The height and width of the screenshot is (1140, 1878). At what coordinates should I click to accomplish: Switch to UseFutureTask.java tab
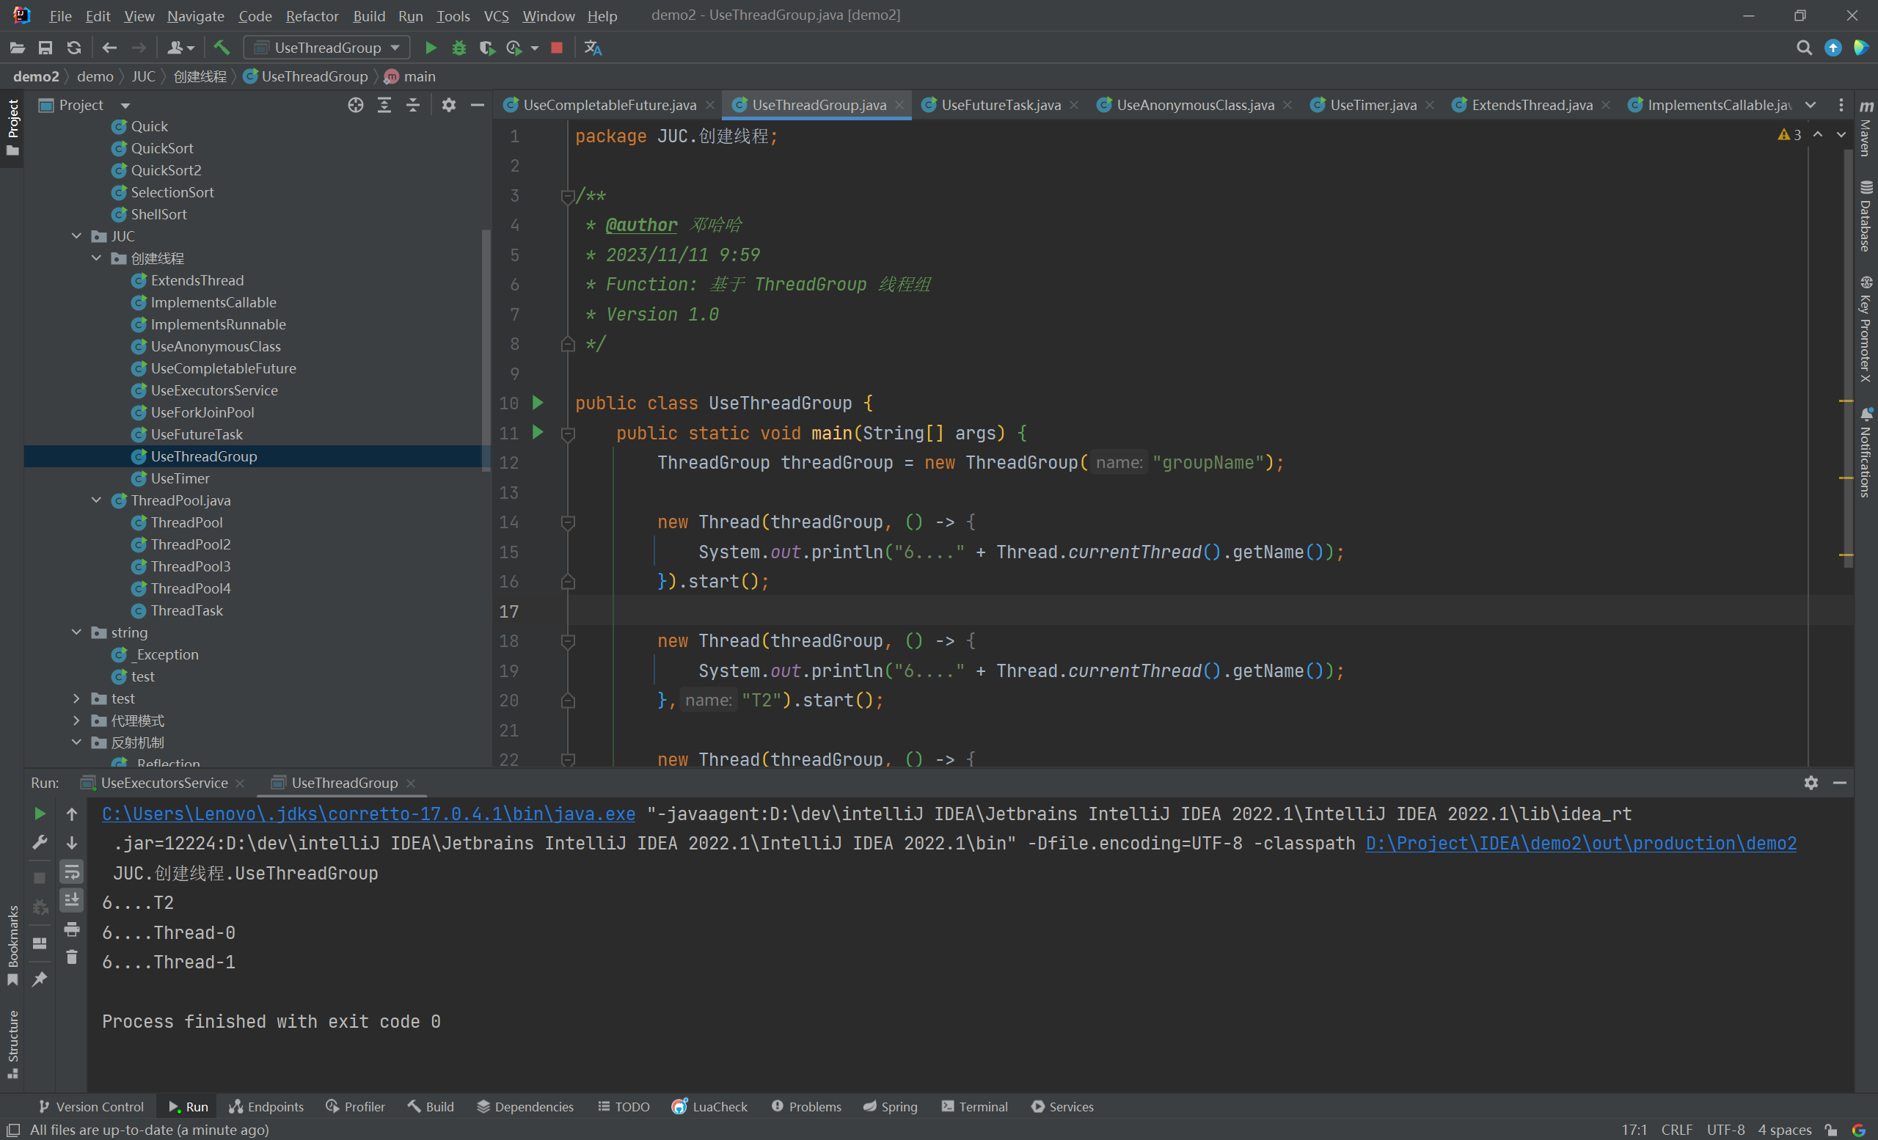[1000, 104]
